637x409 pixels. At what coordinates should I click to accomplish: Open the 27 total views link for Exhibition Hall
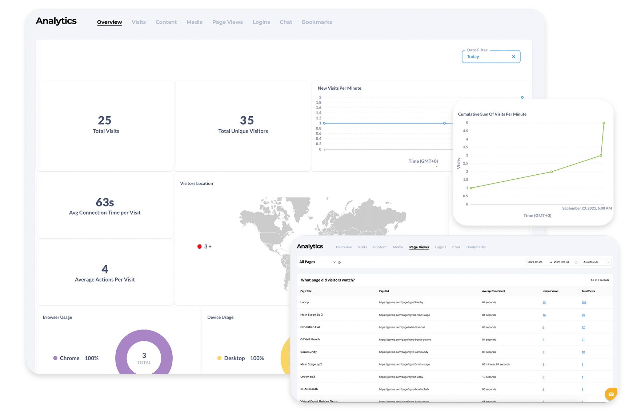(x=583, y=327)
